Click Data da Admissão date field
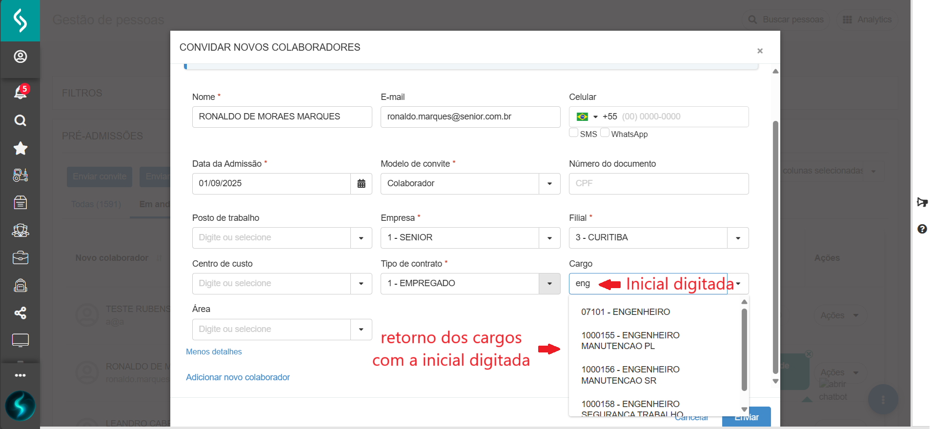The width and height of the screenshot is (930, 429). coord(271,184)
